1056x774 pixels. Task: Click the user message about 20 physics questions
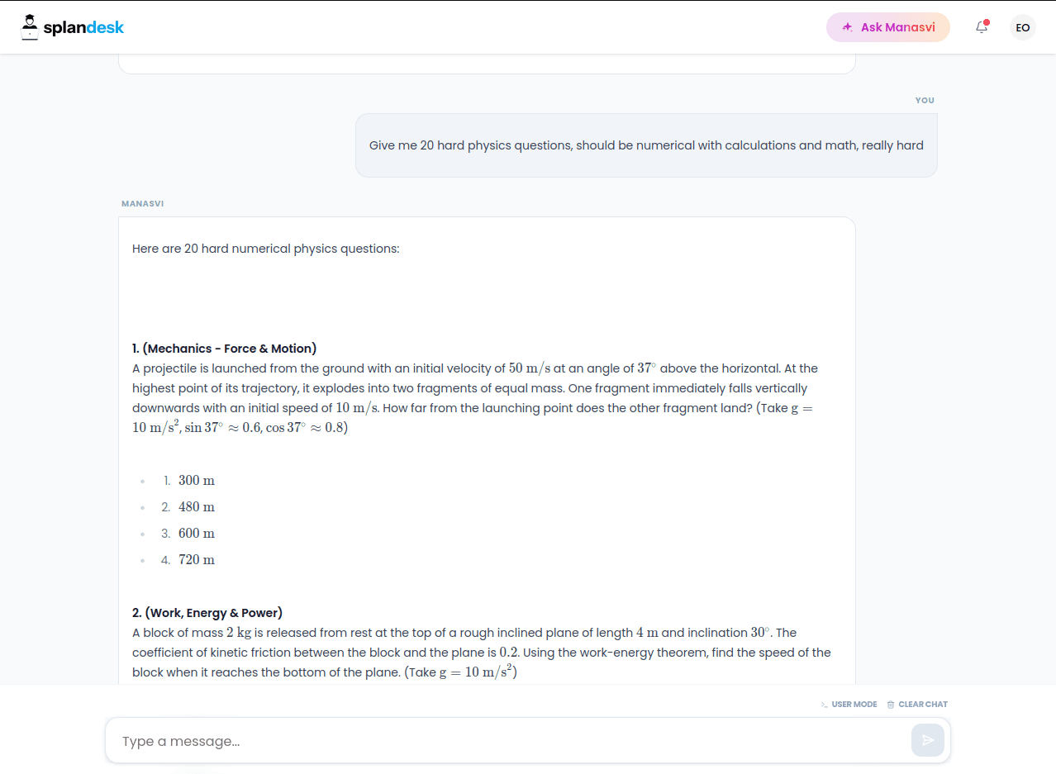pyautogui.click(x=646, y=145)
